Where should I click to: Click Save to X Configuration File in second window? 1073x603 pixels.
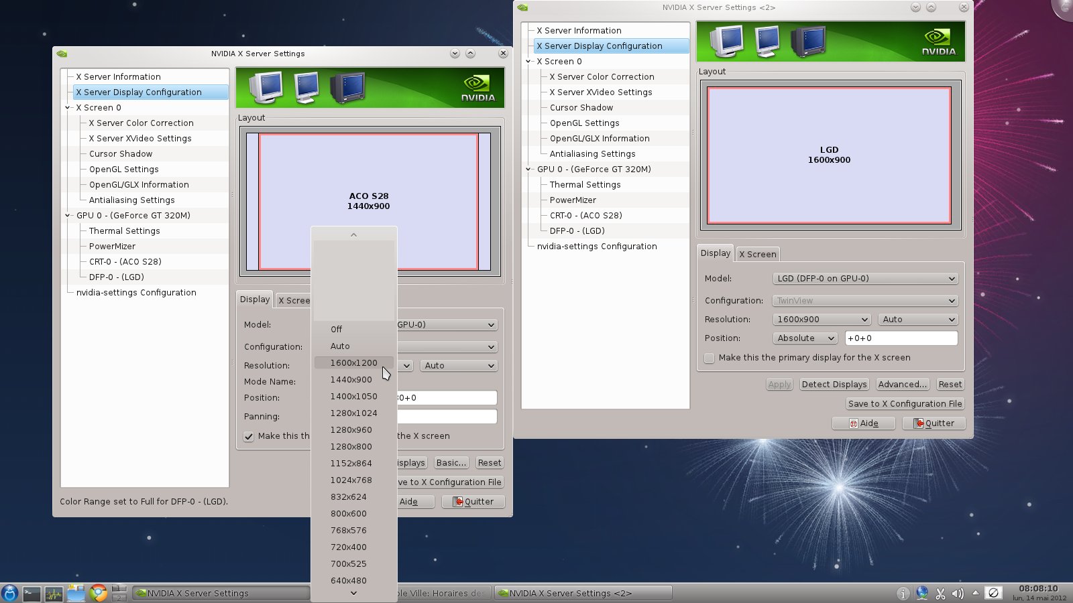905,404
